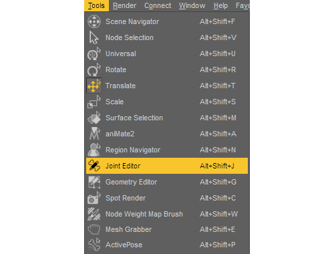Choose the Rotate tool icon
The image size is (334, 254).
point(94,70)
